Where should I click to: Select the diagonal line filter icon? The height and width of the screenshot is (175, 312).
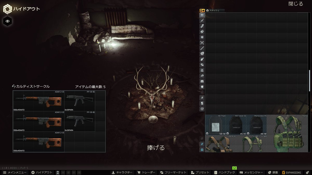pos(202,48)
